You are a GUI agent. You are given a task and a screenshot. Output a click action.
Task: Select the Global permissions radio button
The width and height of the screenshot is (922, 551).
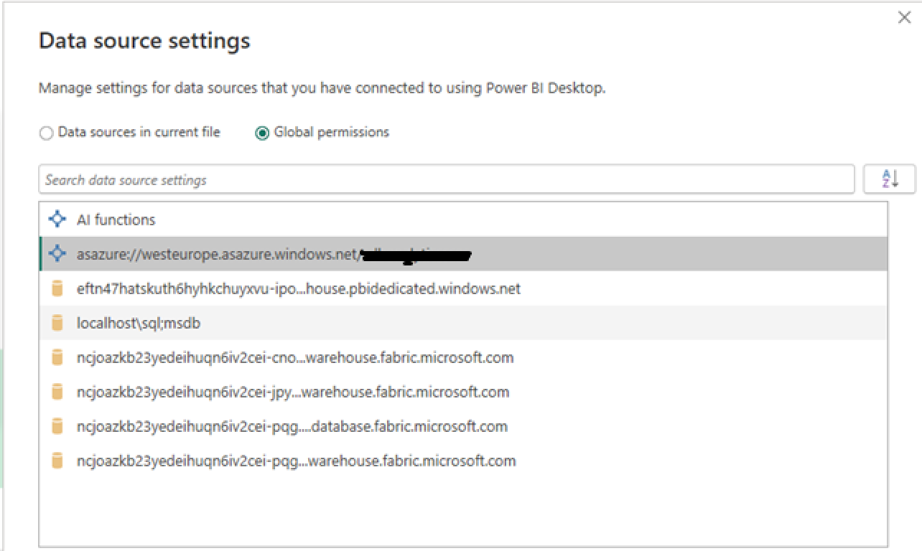(x=263, y=133)
